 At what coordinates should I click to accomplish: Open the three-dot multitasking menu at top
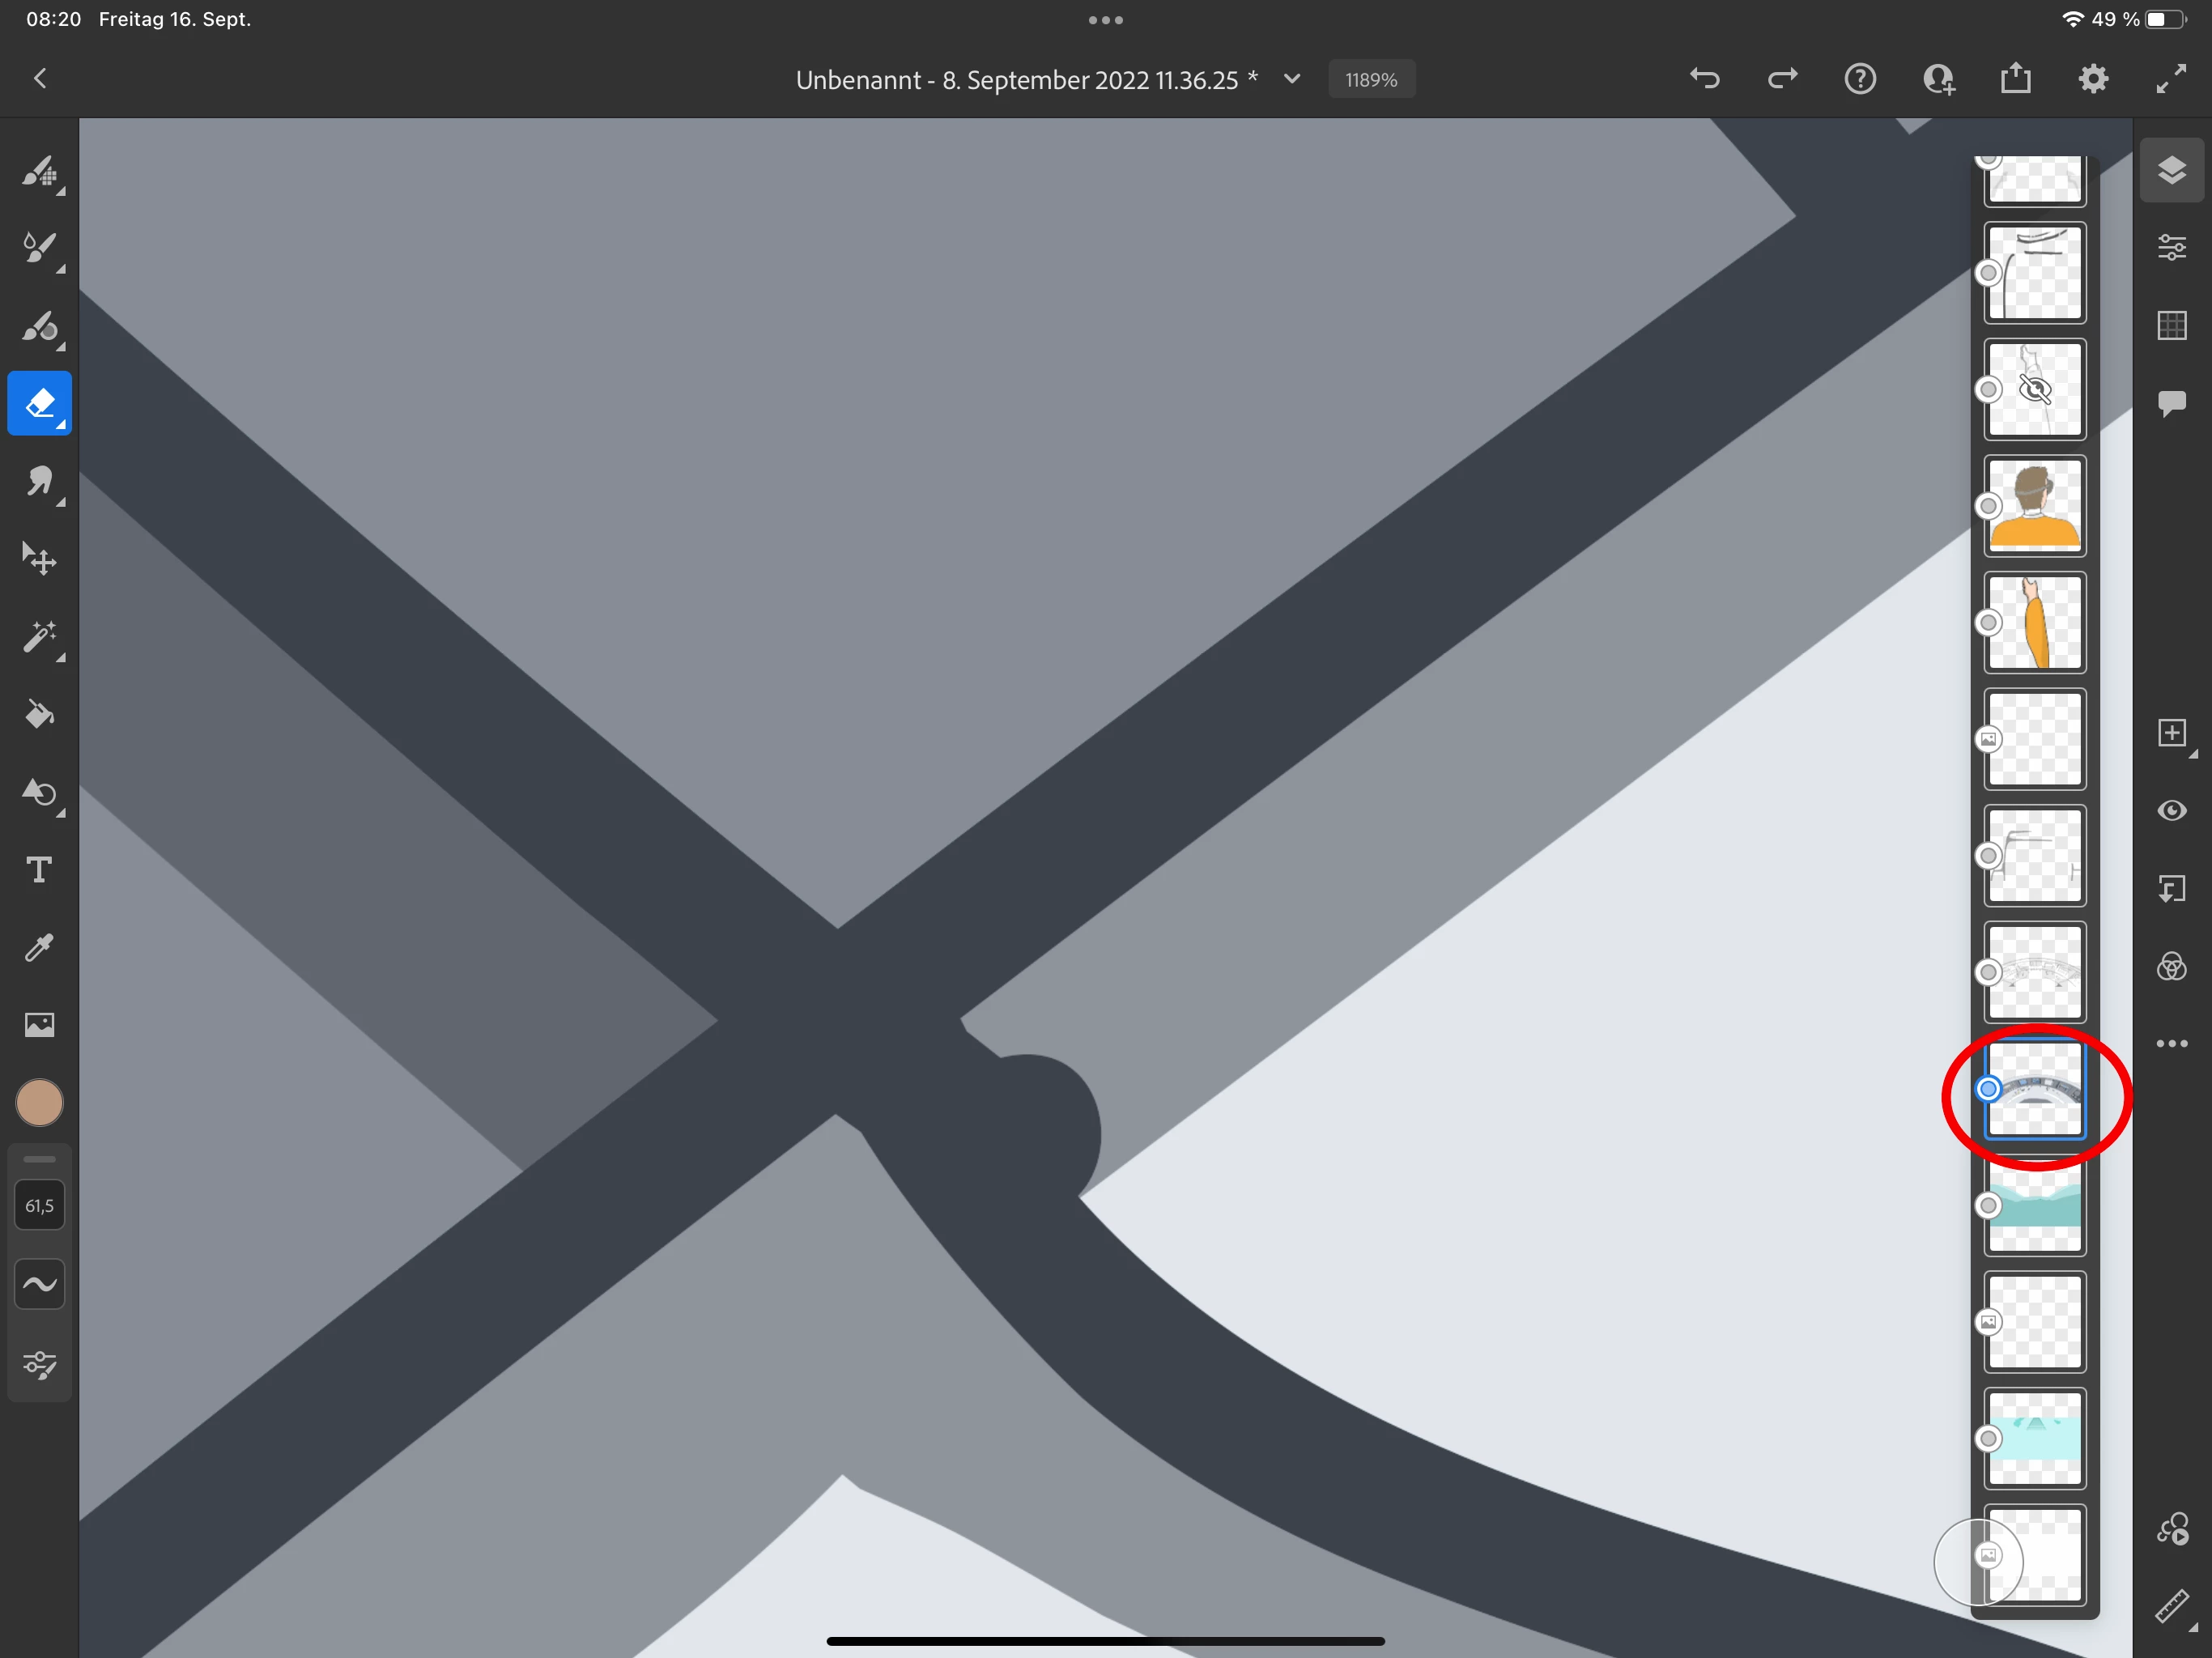(1105, 20)
